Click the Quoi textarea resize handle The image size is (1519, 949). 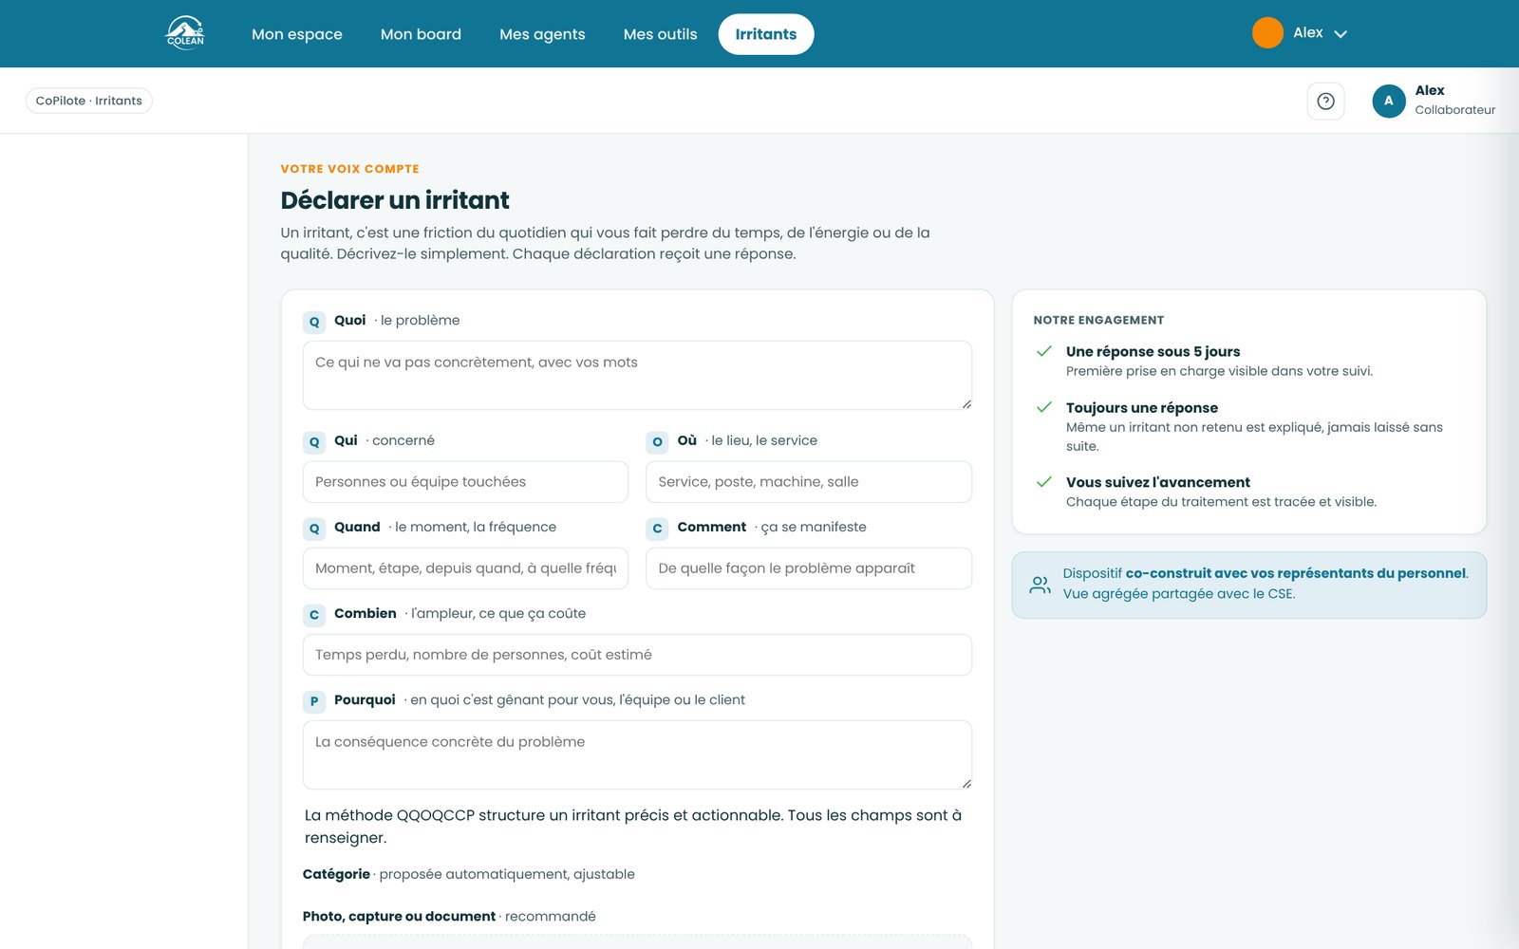point(966,404)
